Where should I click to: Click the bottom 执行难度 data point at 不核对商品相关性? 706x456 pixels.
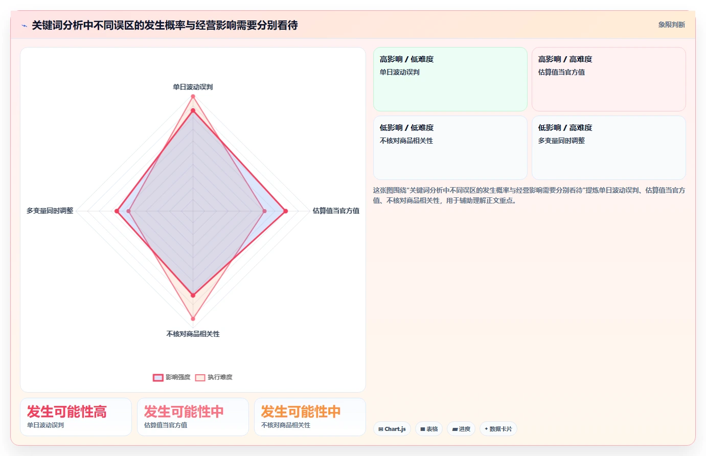[x=193, y=318]
